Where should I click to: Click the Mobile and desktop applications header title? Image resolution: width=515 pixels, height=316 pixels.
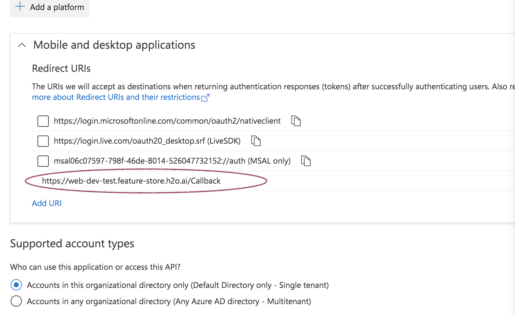point(114,45)
